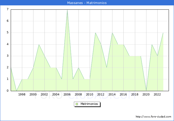Click the y-axis value 2

click(x=7, y=67)
